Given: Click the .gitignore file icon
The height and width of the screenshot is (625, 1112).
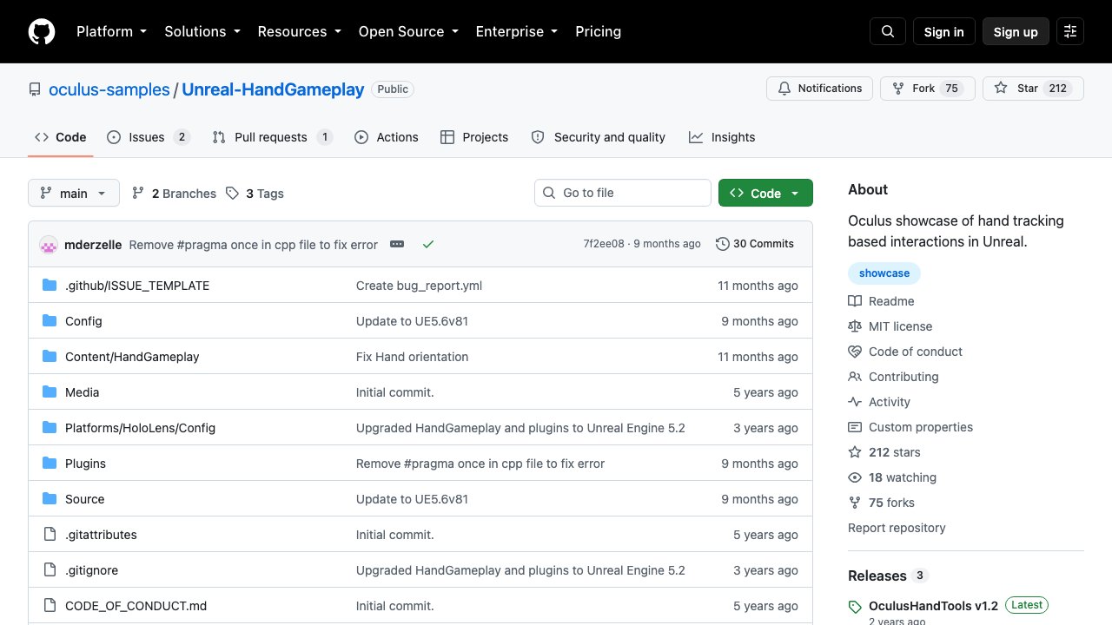Looking at the screenshot, I should (50, 570).
